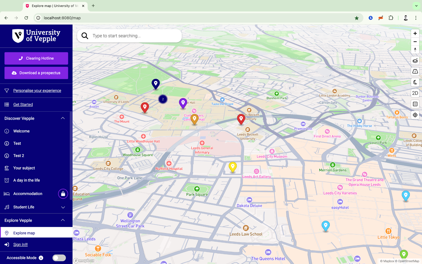Go back in browser history

(6, 18)
